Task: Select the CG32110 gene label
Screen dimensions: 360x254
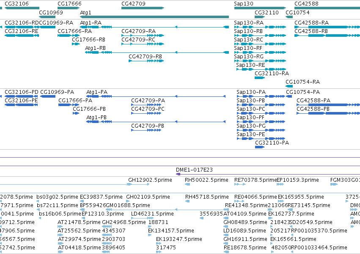Action: coord(267,12)
